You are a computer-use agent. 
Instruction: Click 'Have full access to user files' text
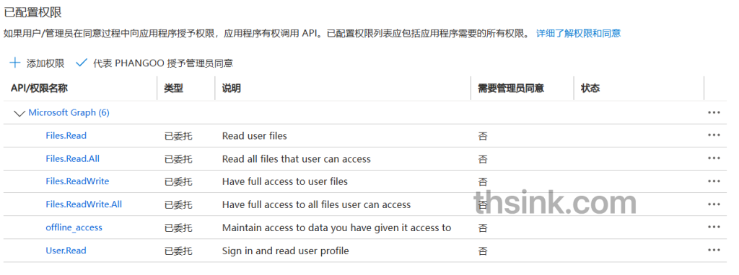284,181
